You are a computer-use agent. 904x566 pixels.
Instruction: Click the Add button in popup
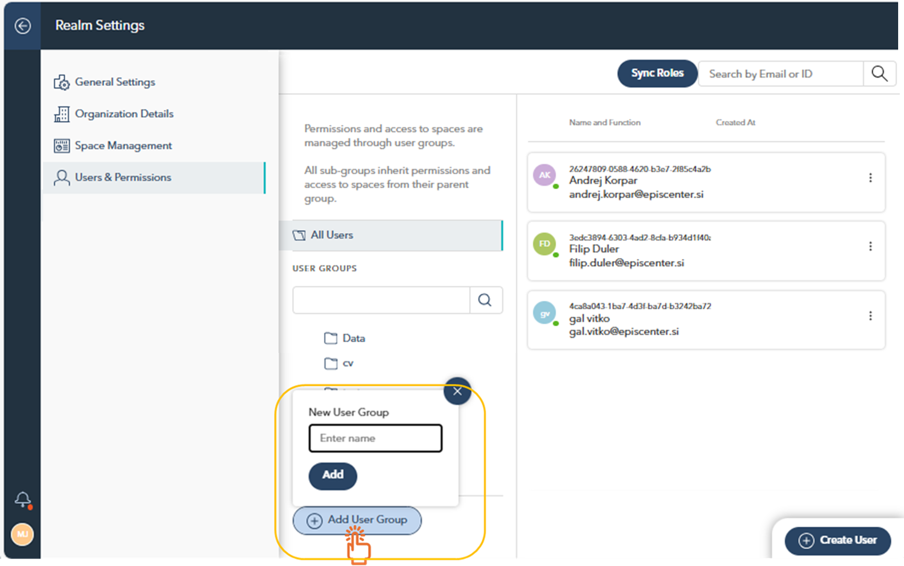click(x=333, y=475)
